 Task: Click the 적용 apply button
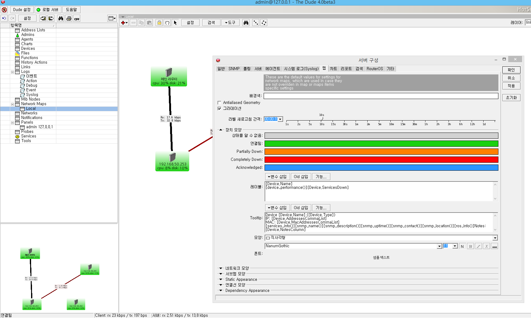[x=511, y=86]
